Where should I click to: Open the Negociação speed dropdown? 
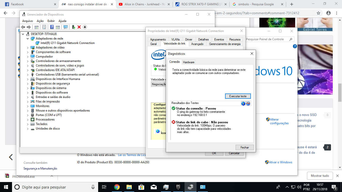pyautogui.click(x=159, y=84)
